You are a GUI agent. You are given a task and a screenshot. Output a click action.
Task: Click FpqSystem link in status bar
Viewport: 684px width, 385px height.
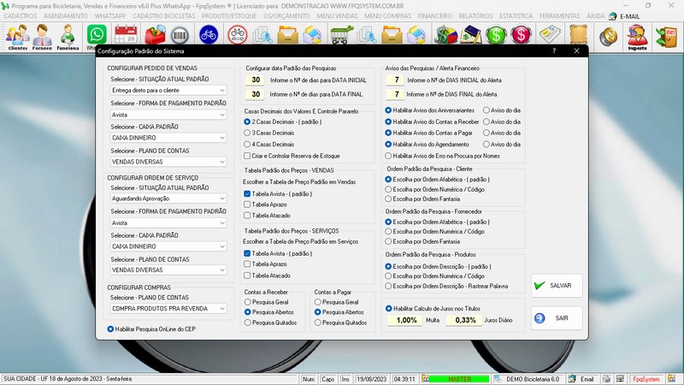646,379
